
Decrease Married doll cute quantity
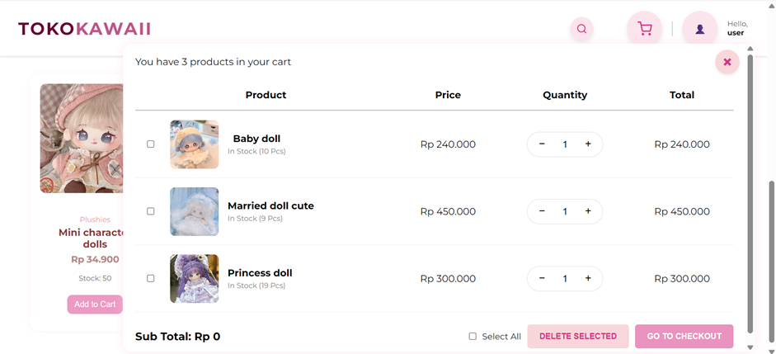pyautogui.click(x=542, y=211)
